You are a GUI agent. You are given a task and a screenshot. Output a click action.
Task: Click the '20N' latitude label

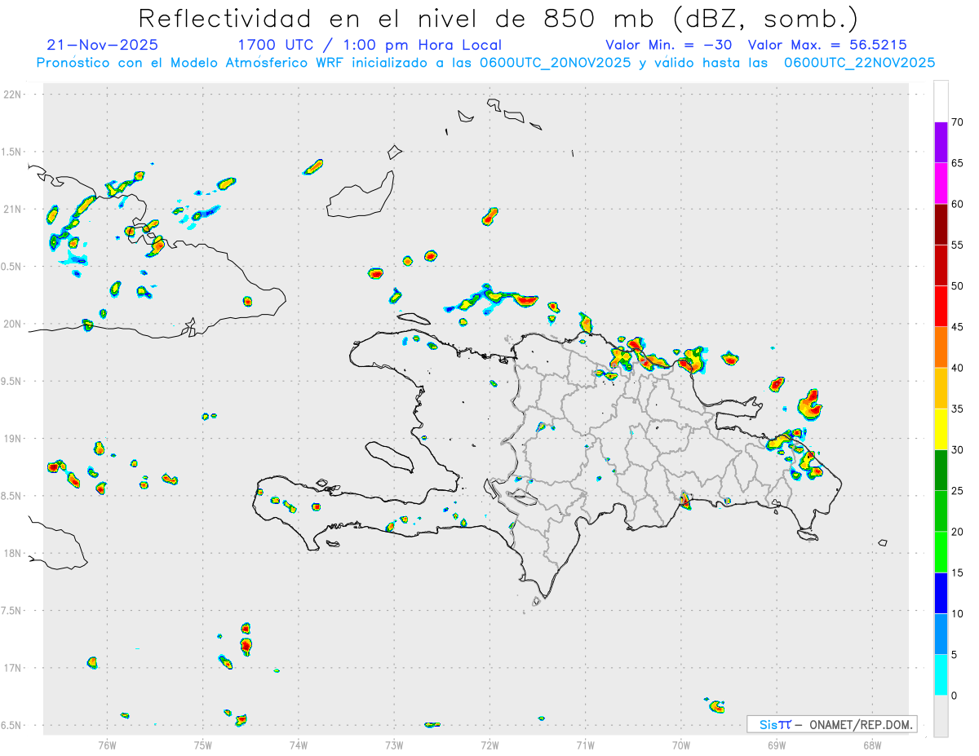13,324
